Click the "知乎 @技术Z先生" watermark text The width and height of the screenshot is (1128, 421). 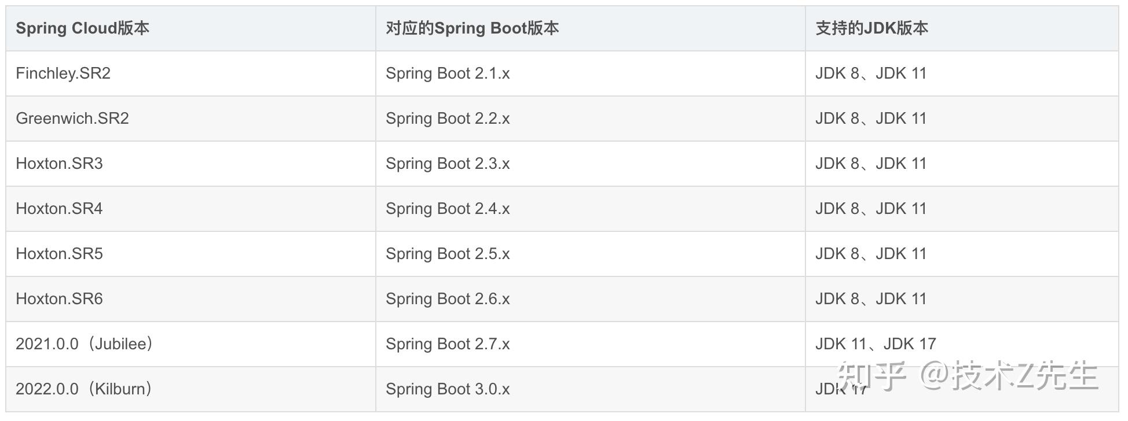click(968, 376)
